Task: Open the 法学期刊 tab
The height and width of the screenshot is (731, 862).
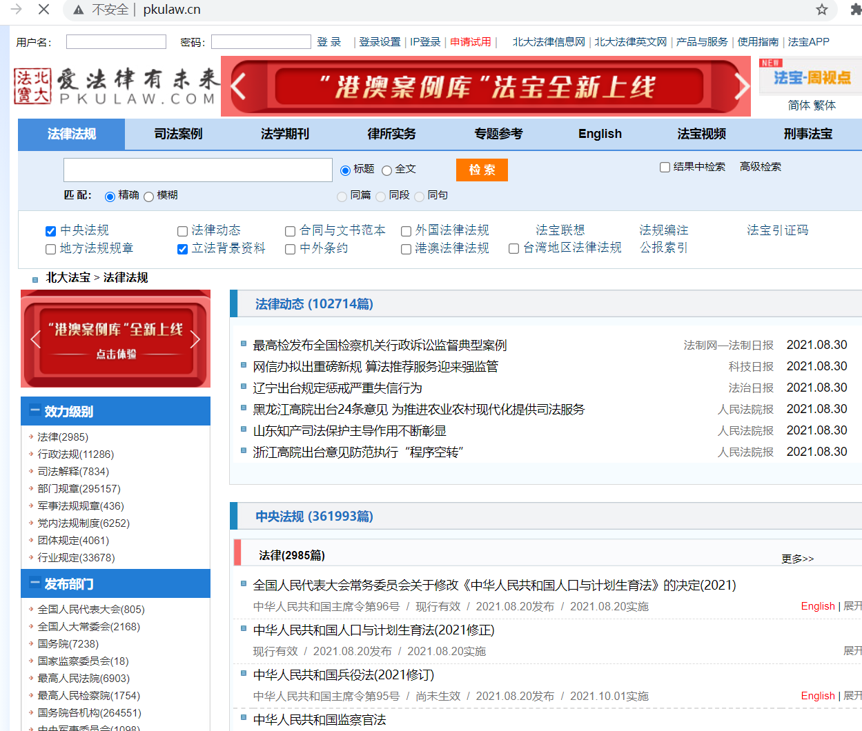Action: [x=285, y=134]
